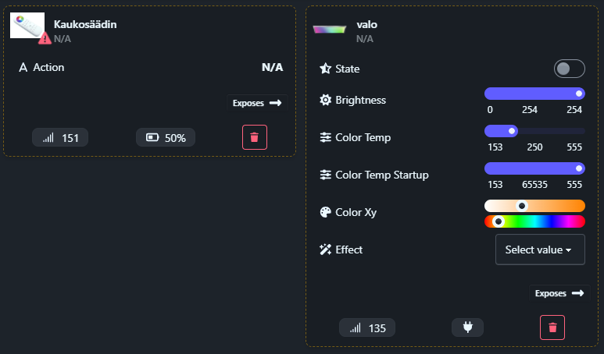Open Exposes for valo

559,293
